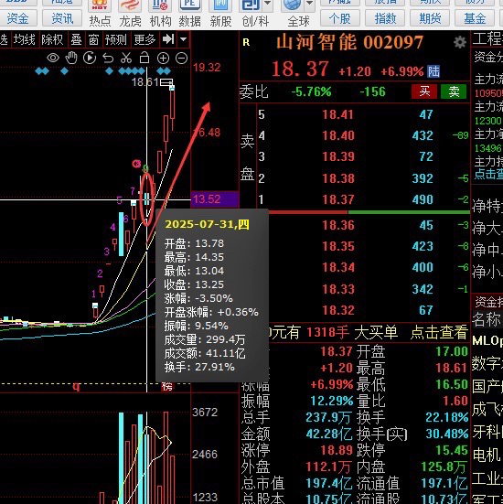Zoom out chart with minus circle icon
This screenshot has height=504, width=503.
tap(182, 59)
